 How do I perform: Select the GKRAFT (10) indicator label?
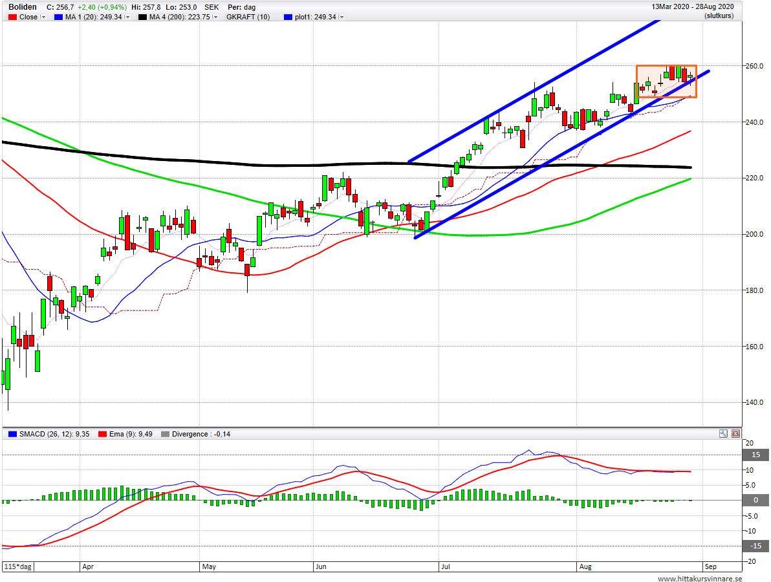(248, 17)
